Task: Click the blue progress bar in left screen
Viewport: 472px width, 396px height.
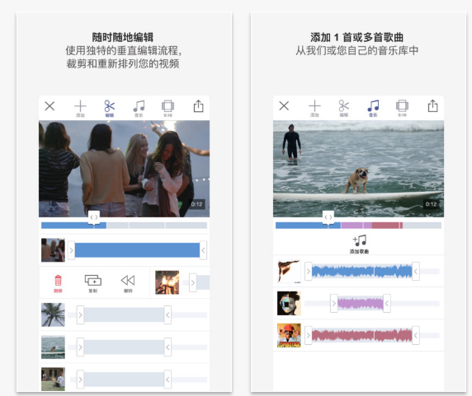Action: click(x=73, y=226)
